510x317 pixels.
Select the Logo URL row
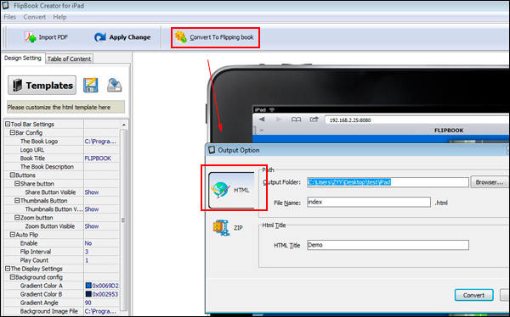62,149
